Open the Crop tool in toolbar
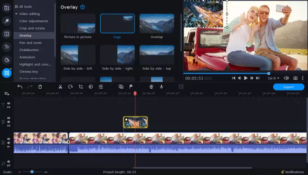This screenshot has height=175, width=308. click(x=81, y=87)
